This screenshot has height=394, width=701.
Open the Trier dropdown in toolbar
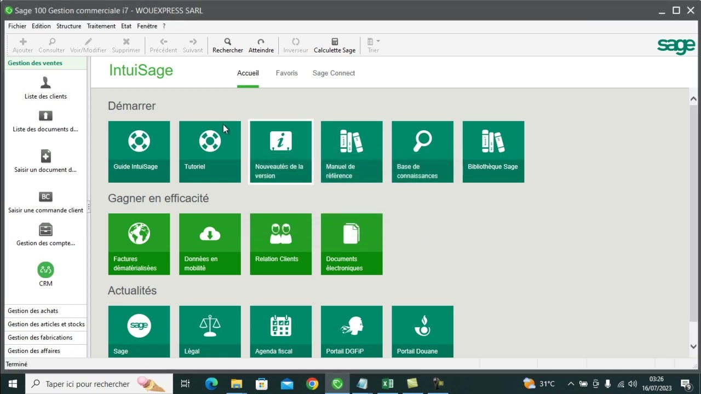(x=374, y=45)
